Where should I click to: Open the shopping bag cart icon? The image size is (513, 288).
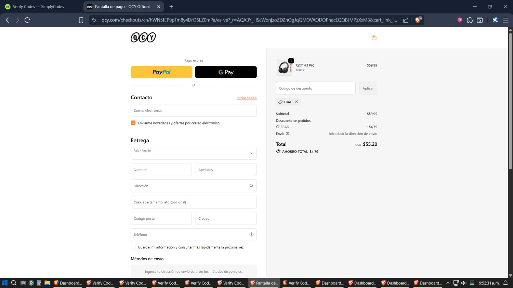click(x=374, y=38)
